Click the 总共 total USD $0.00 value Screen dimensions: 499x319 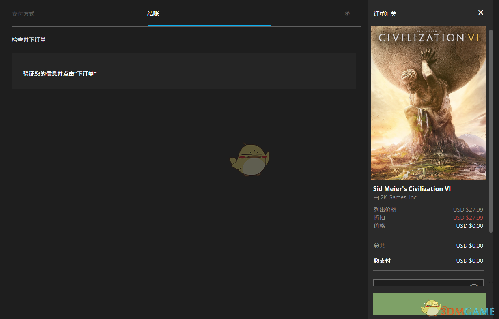coord(469,246)
